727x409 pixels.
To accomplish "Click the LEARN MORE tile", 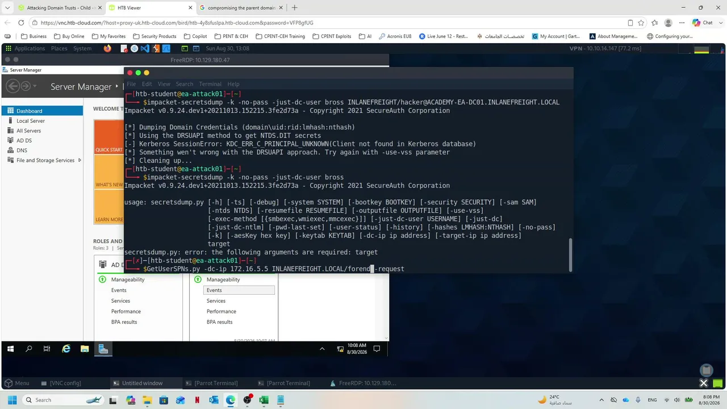I will tap(108, 207).
